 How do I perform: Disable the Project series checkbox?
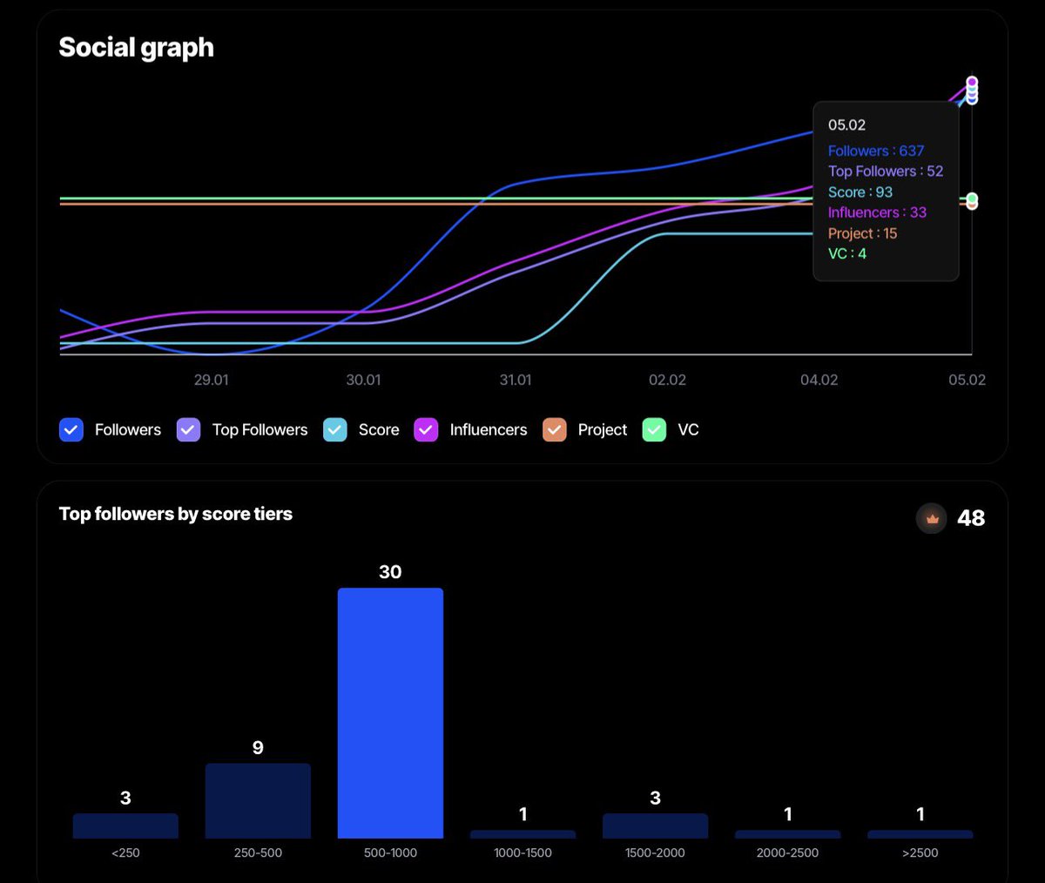click(x=555, y=429)
